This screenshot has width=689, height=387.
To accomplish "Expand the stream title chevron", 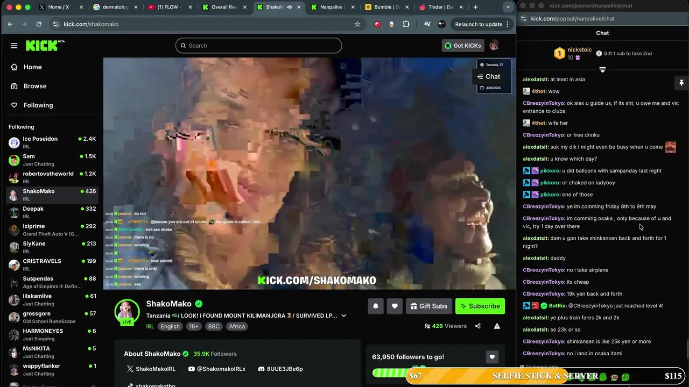I will pyautogui.click(x=344, y=316).
